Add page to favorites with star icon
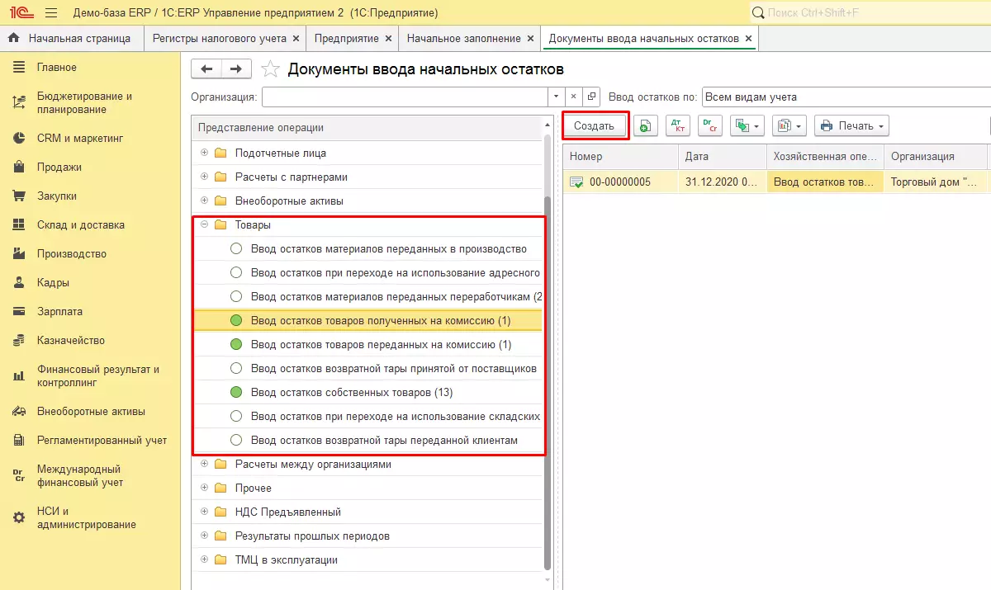This screenshot has width=991, height=590. point(270,69)
